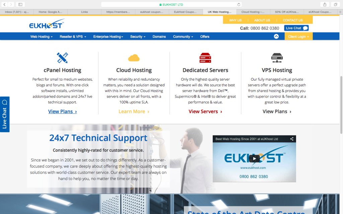Viewport: 343px width, 214px height.
Task: Click View Plans link under cPanel Hosting
Action: pos(62,111)
